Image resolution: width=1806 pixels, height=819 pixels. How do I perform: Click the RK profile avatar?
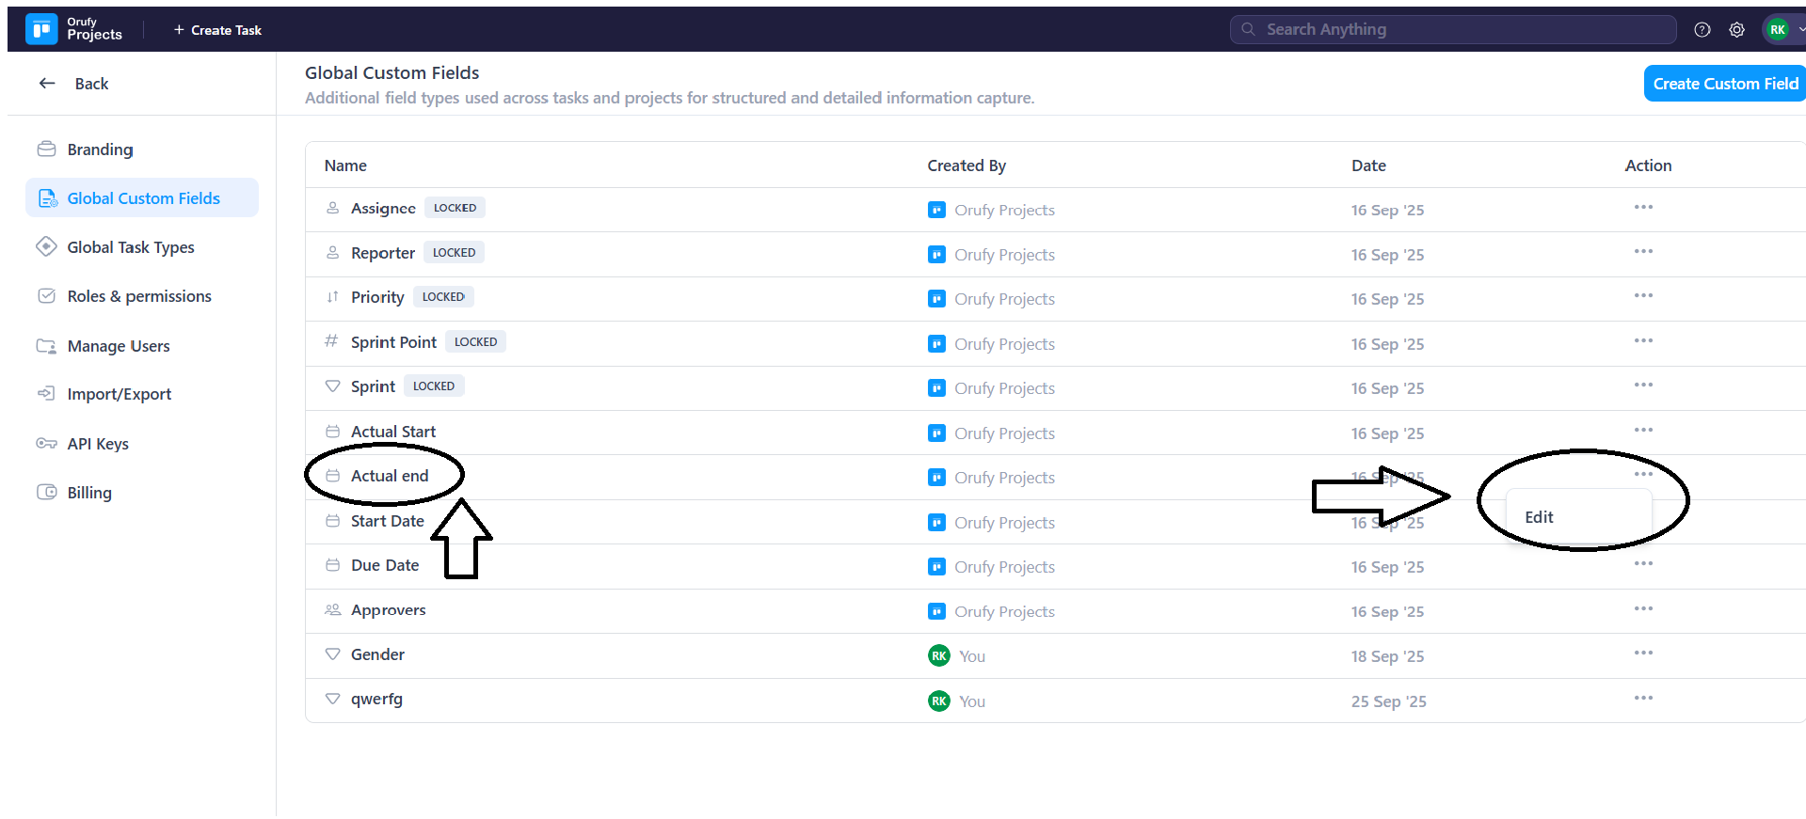pos(1777,30)
